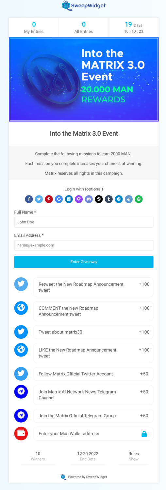Log in with the Steam icon
This screenshot has width=166, height=490.
point(99,199)
